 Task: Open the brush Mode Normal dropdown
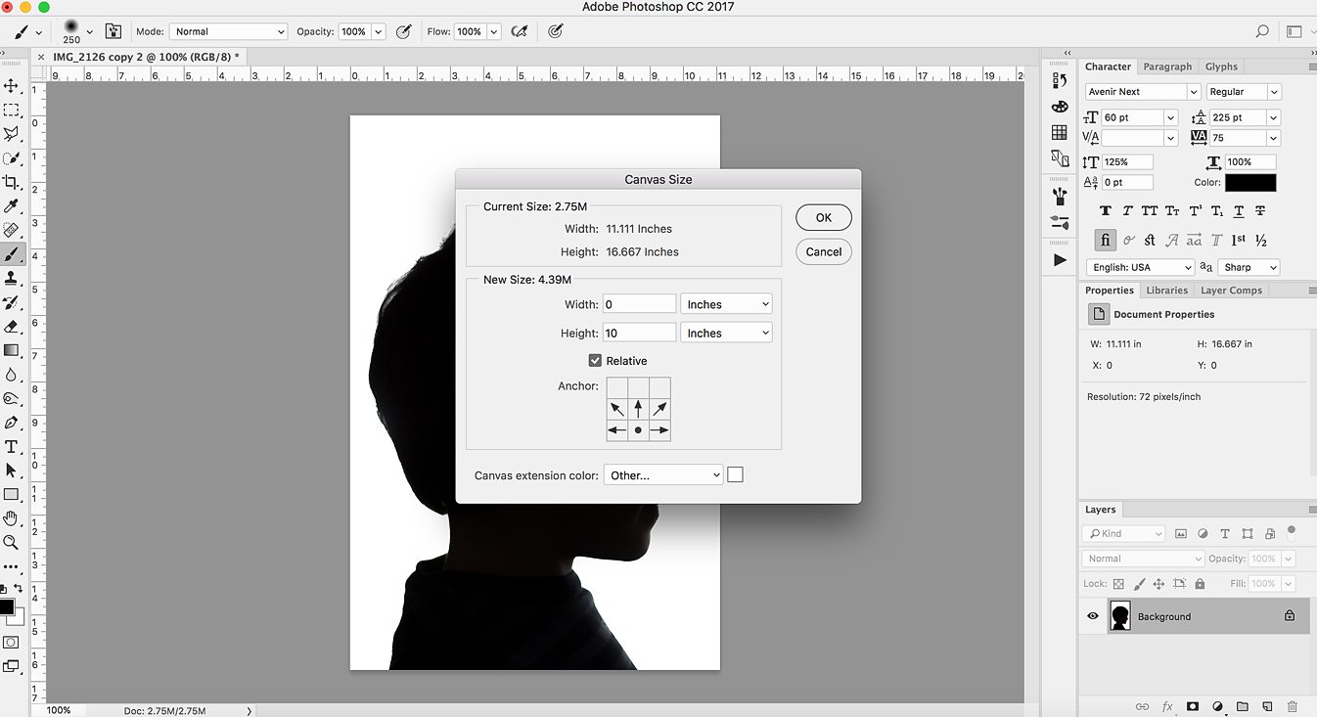228,31
